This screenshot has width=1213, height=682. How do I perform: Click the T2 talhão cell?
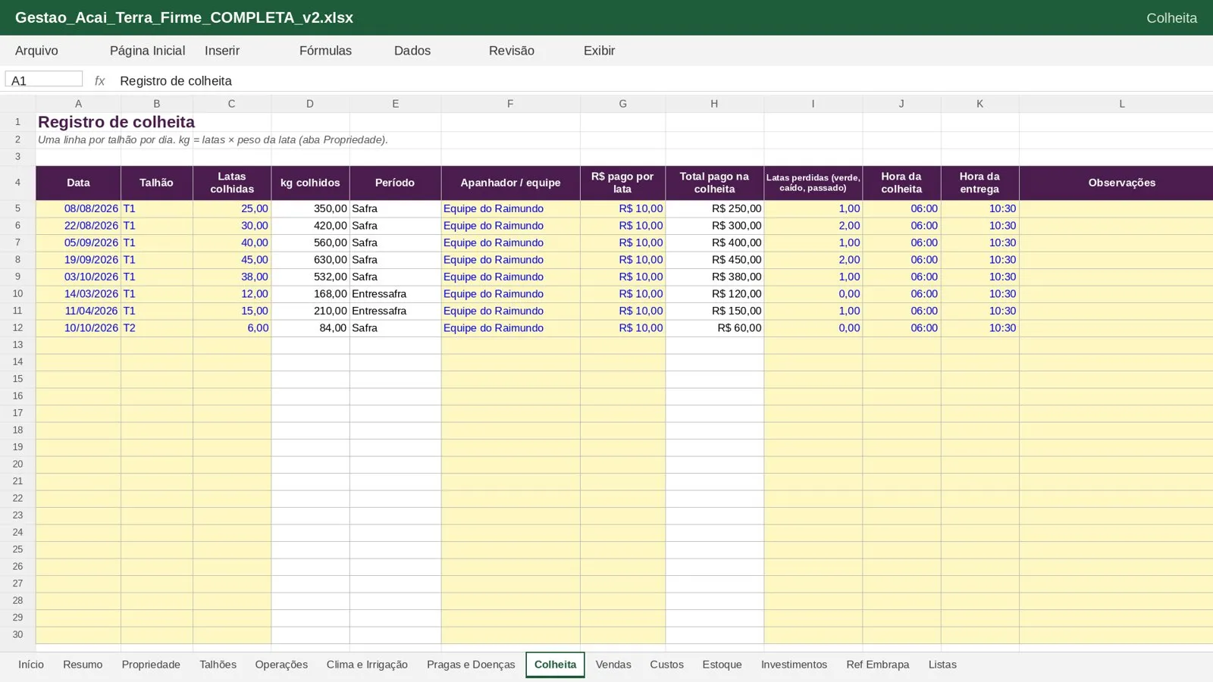click(157, 328)
